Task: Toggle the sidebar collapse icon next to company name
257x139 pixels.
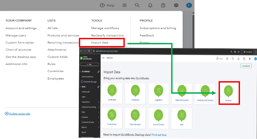Action: 103,58
